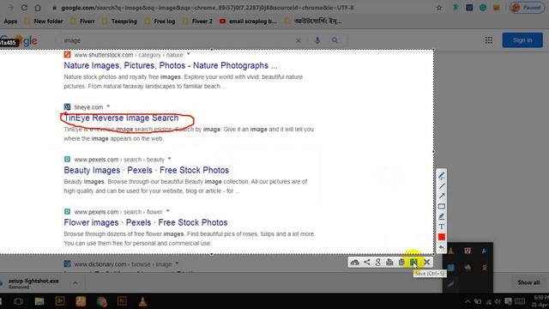Open the Paused profile button
This screenshot has width=549, height=309.
click(x=528, y=8)
